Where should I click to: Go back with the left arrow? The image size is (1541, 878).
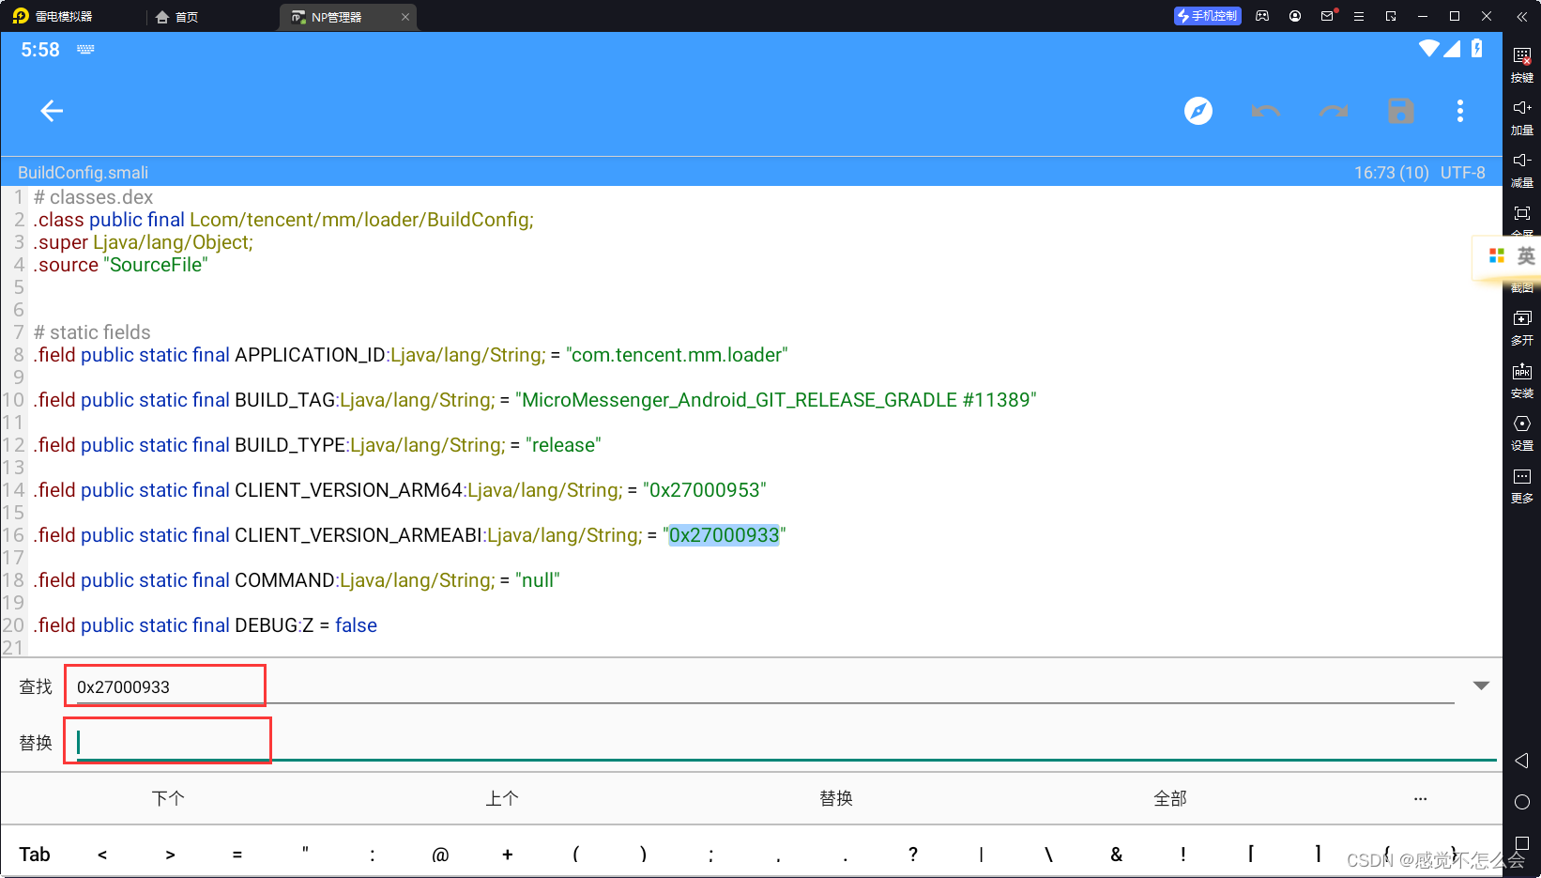tap(52, 111)
